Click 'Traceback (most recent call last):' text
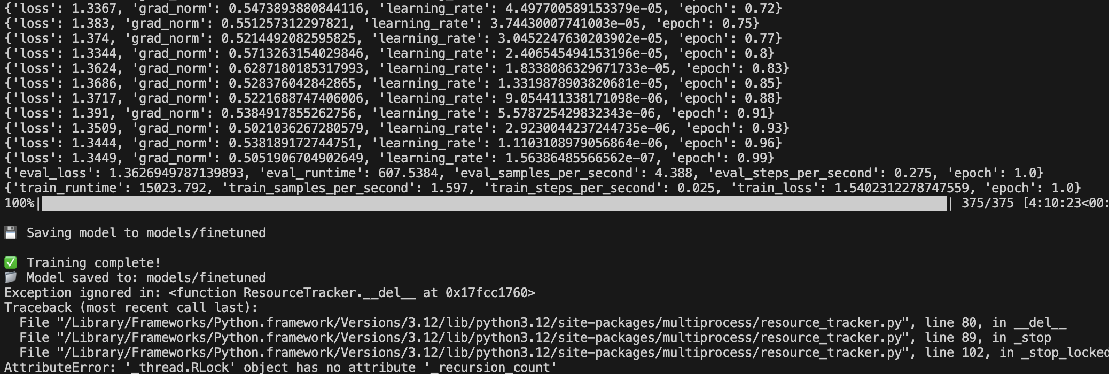Screen dimensions: 1109x374 [x=131, y=308]
